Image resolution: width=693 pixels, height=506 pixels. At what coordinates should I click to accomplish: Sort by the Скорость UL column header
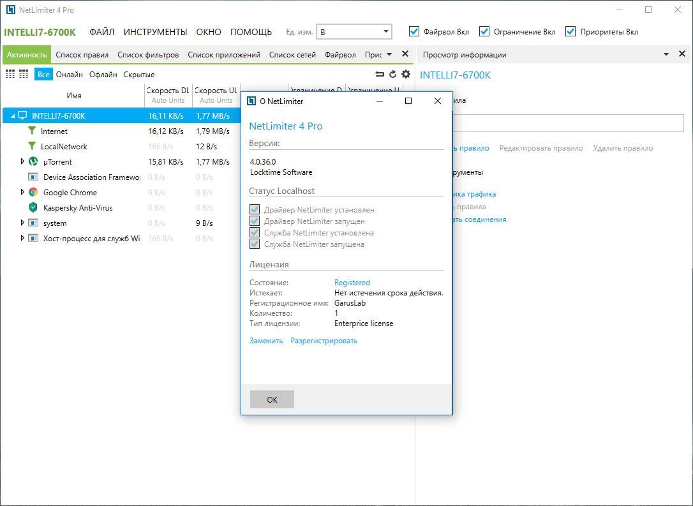pos(216,96)
